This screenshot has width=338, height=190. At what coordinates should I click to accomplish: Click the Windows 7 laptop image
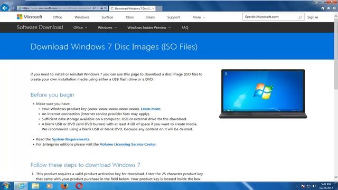(x=263, y=94)
